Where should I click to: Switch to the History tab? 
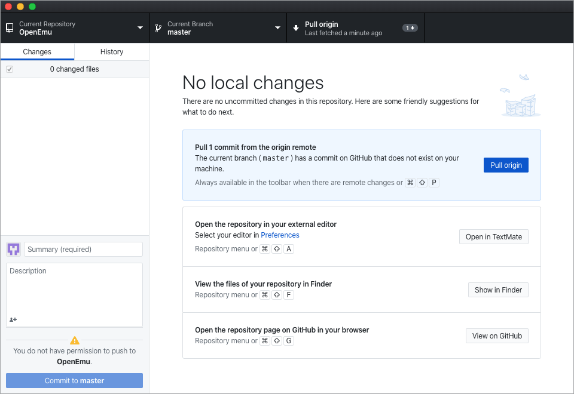112,51
